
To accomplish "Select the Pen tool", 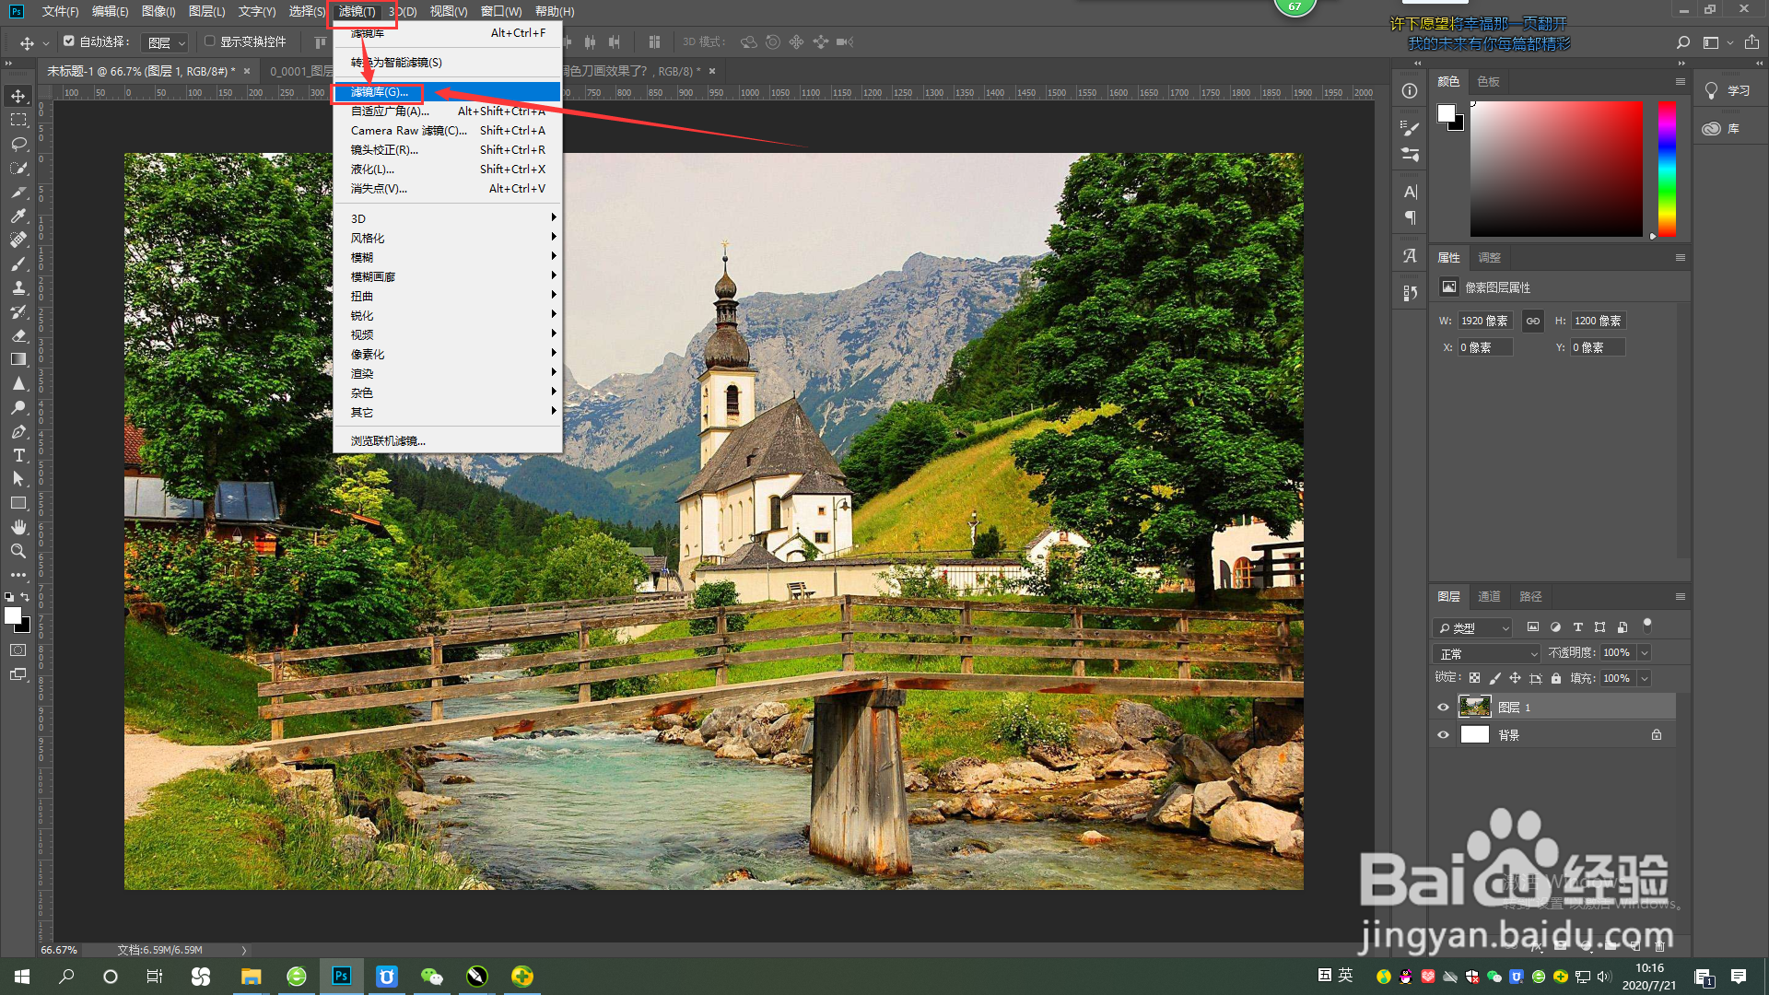I will pos(18,431).
